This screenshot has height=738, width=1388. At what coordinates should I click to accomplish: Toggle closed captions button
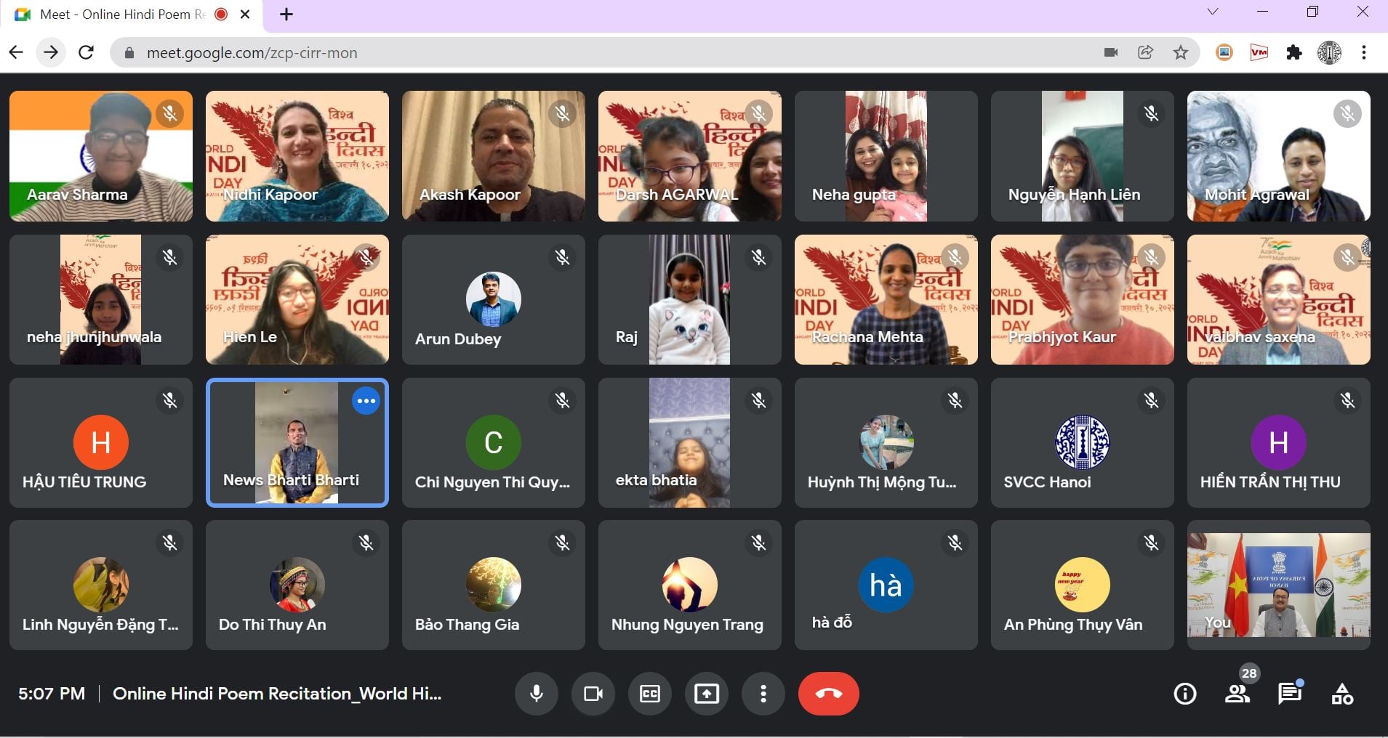[x=650, y=694]
